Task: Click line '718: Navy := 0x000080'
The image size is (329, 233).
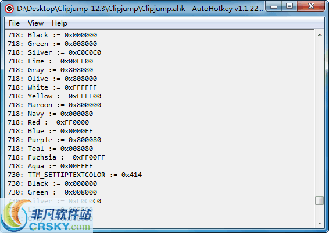Action: tap(51, 114)
